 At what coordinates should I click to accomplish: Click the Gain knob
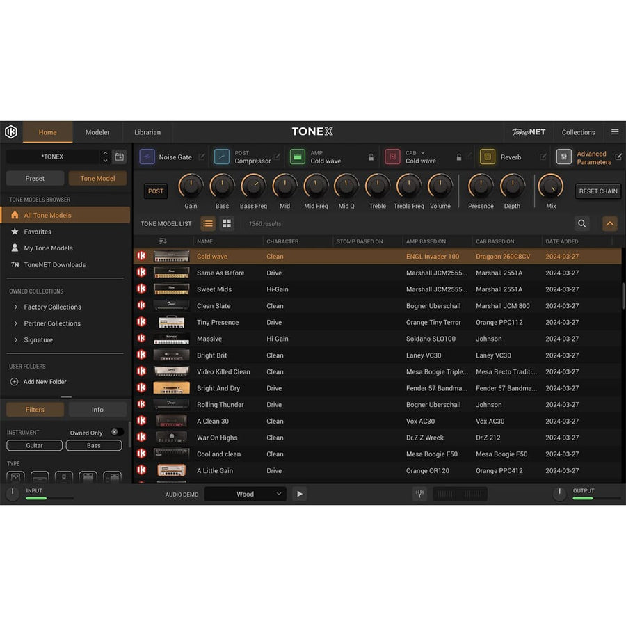(x=191, y=186)
